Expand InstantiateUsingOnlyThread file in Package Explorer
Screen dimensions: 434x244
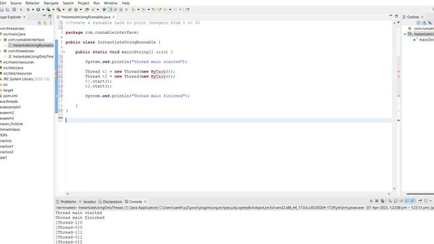point(5,56)
